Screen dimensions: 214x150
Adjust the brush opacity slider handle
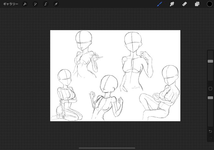click(x=210, y=98)
